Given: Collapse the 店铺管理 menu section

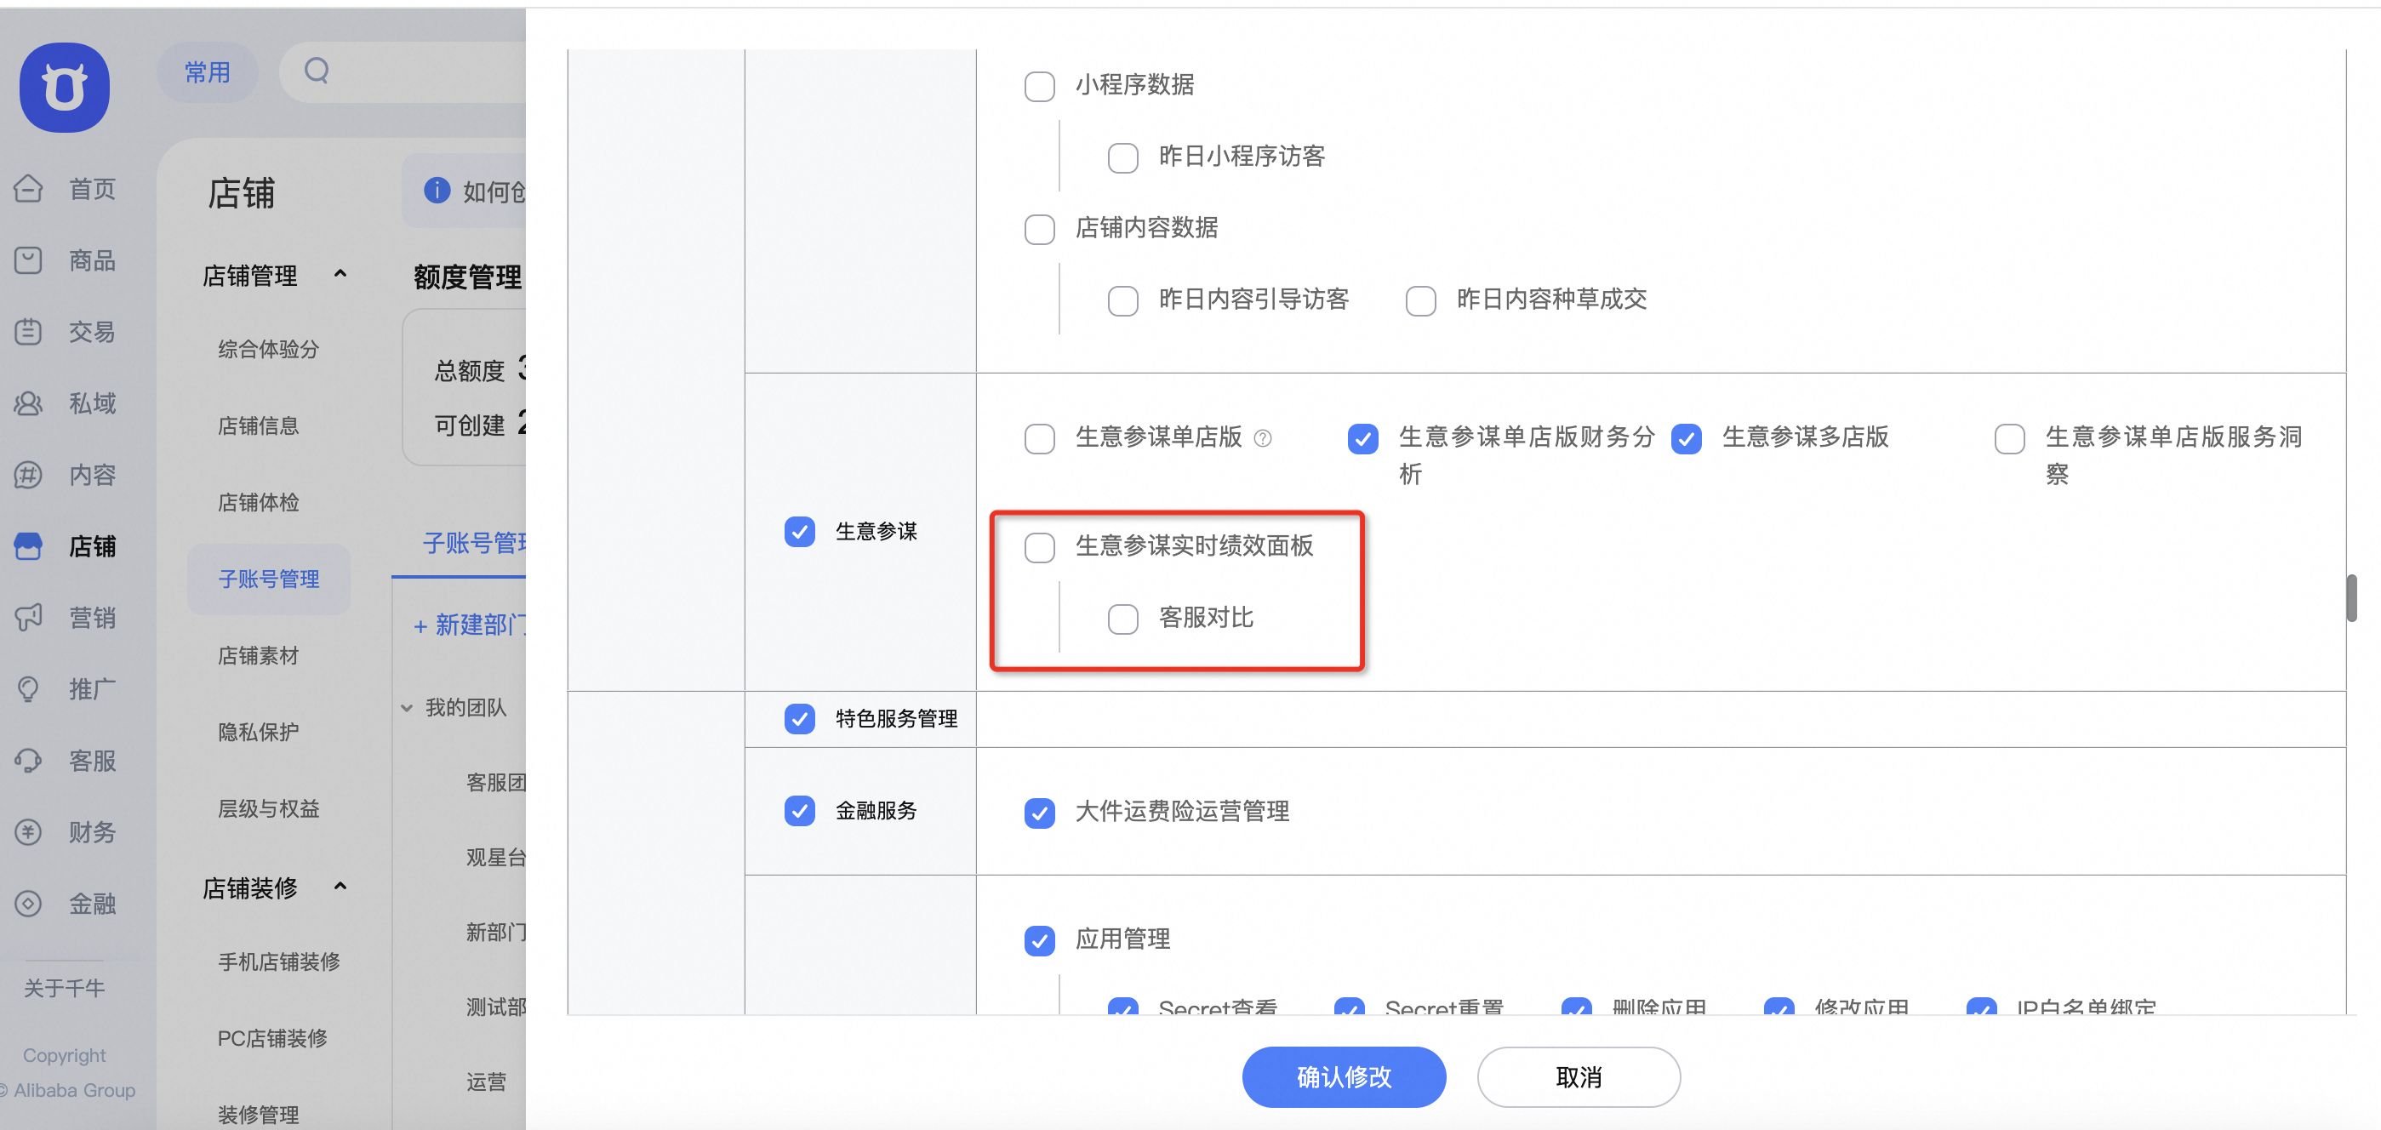Looking at the screenshot, I should click(x=340, y=273).
